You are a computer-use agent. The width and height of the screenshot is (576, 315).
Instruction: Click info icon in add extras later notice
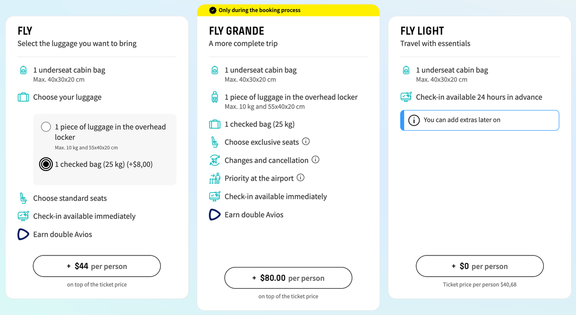[414, 120]
